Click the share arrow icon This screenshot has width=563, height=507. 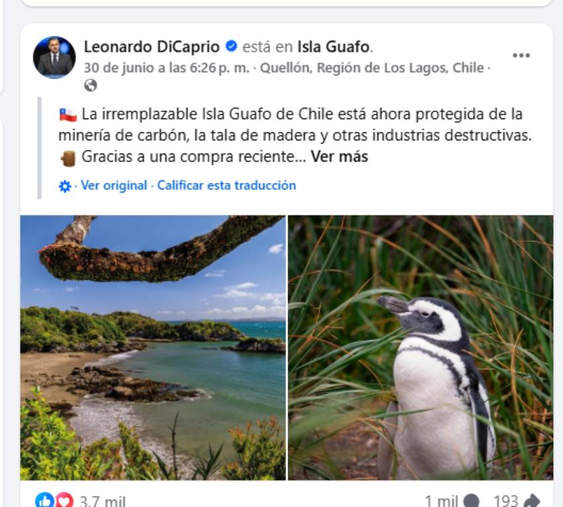[x=532, y=500]
